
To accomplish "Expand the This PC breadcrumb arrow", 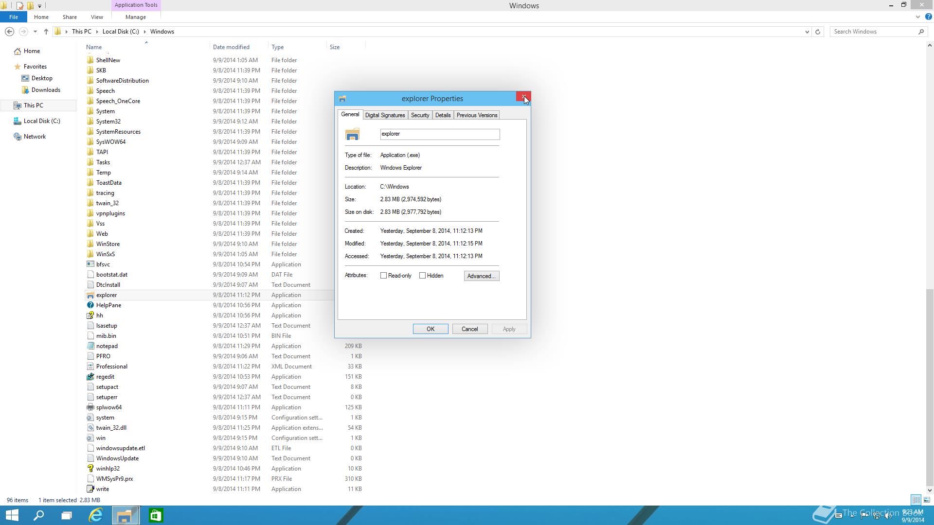I will (97, 32).
